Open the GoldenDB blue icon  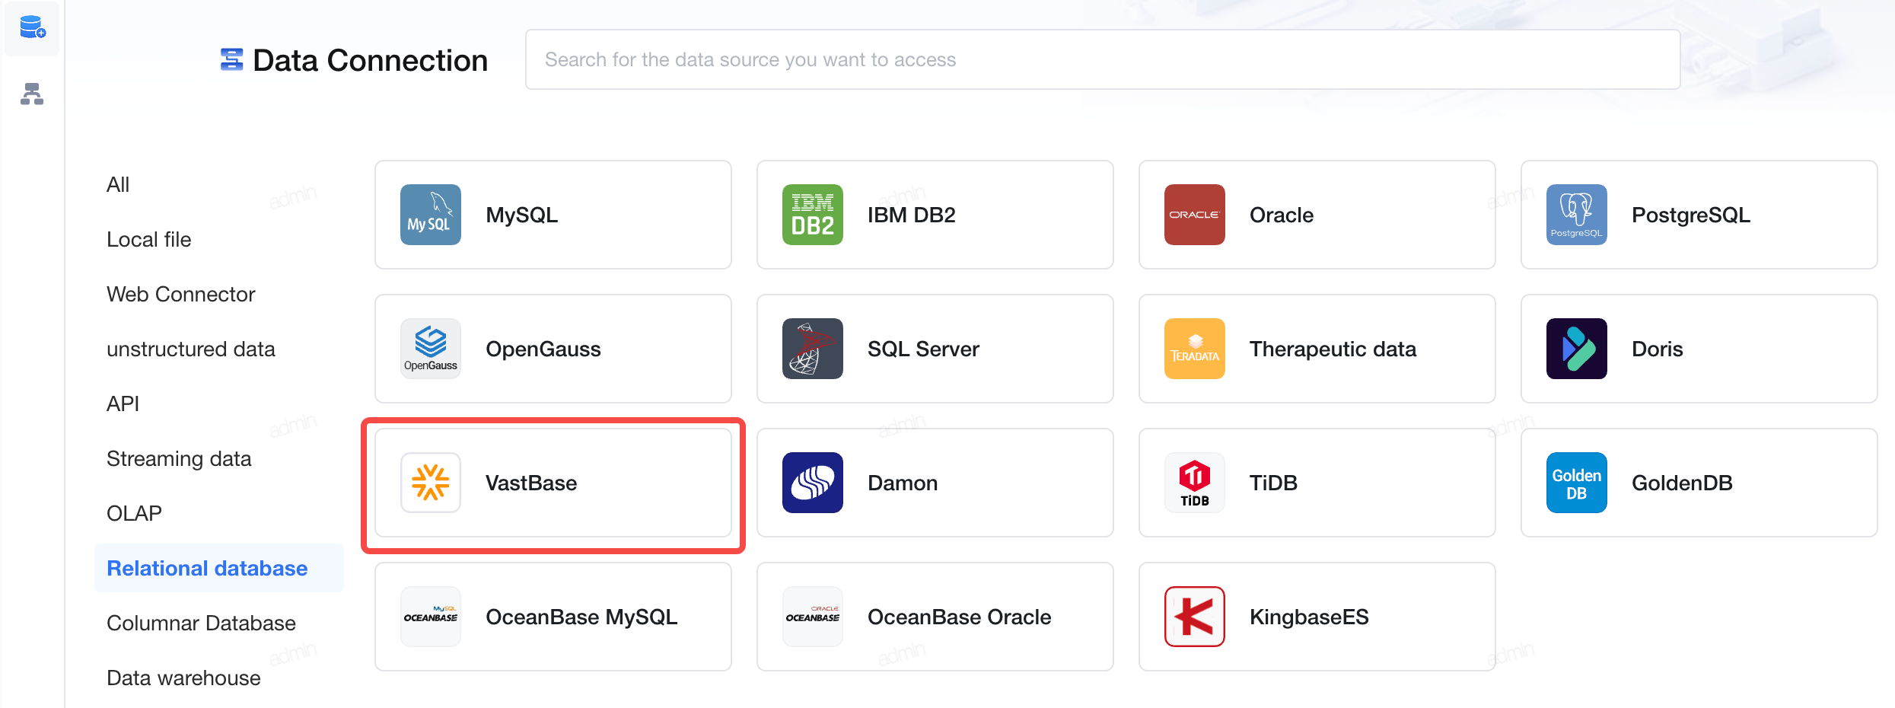(1577, 483)
